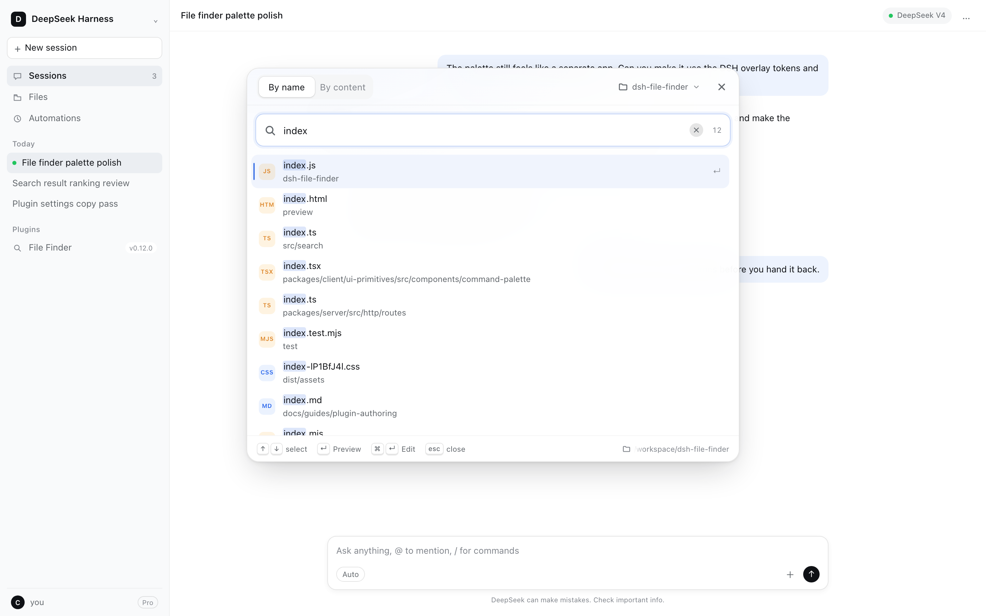Select the File finder palette polish session
986x616 pixels.
[84, 163]
